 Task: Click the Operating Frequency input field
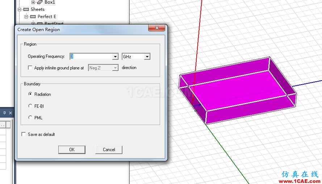[91, 56]
